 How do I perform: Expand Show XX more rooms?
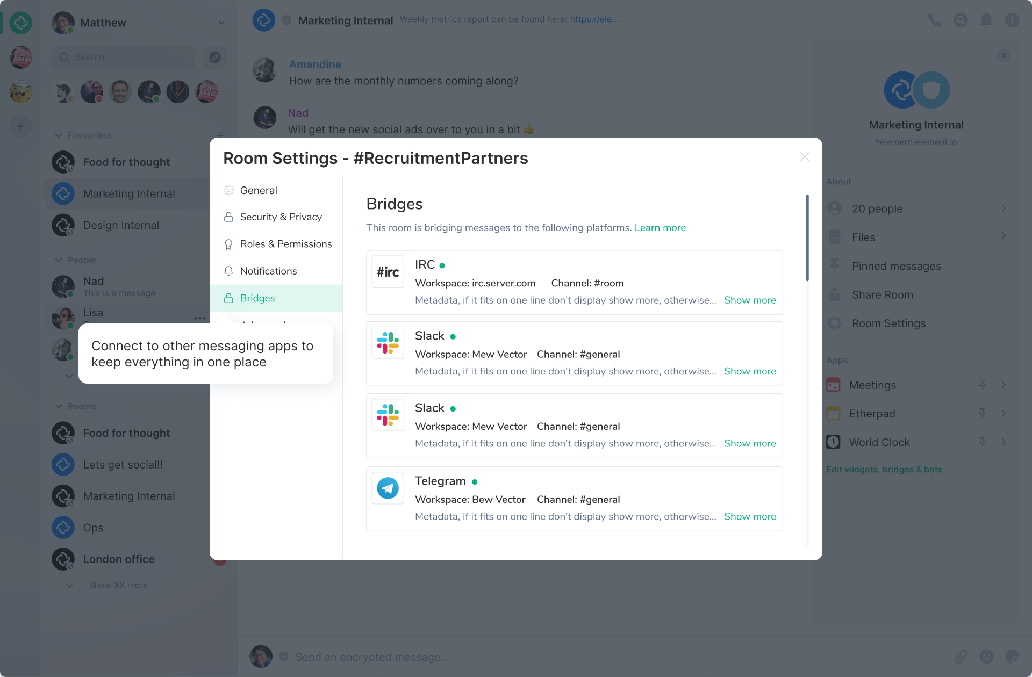pyautogui.click(x=118, y=585)
